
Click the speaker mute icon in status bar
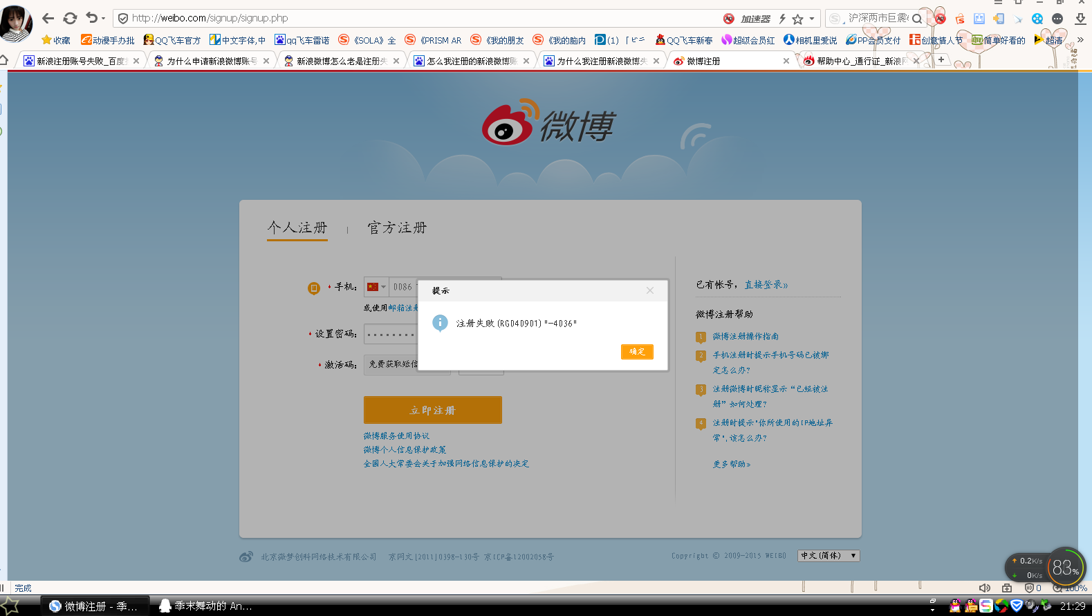985,588
